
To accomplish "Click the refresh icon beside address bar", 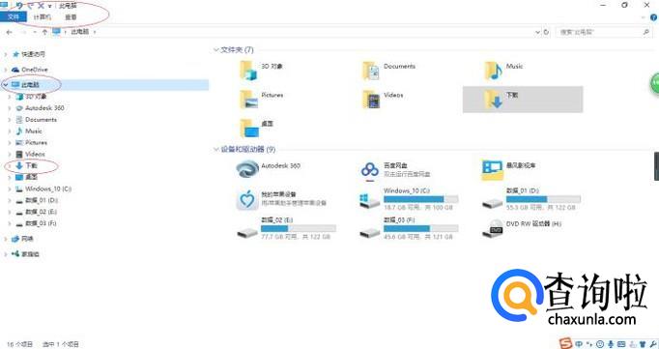I will [x=546, y=32].
